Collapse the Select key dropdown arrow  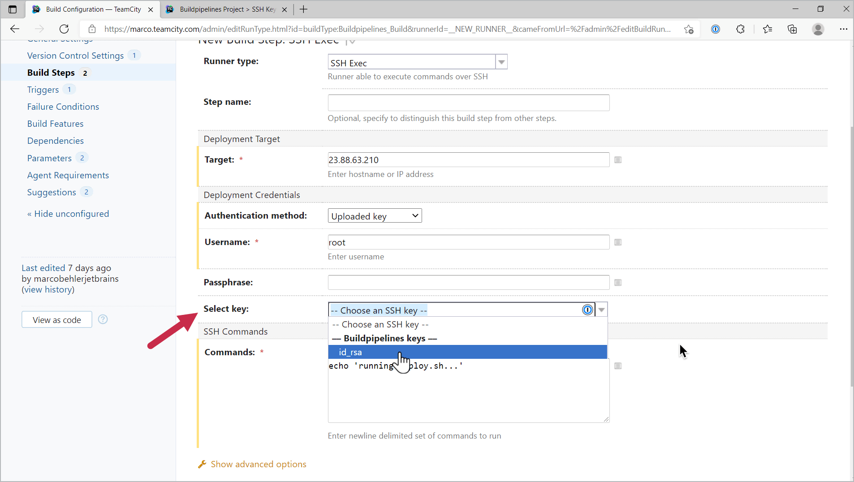point(601,310)
